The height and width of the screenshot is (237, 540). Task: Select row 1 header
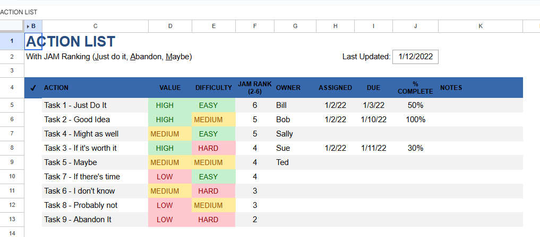[x=12, y=41]
